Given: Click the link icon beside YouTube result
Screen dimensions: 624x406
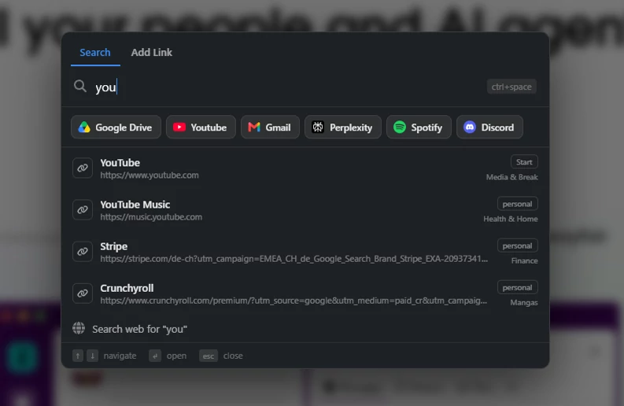Looking at the screenshot, I should pyautogui.click(x=83, y=168).
